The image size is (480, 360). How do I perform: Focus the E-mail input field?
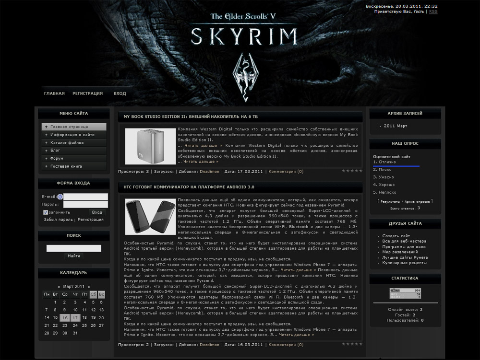coord(85,197)
